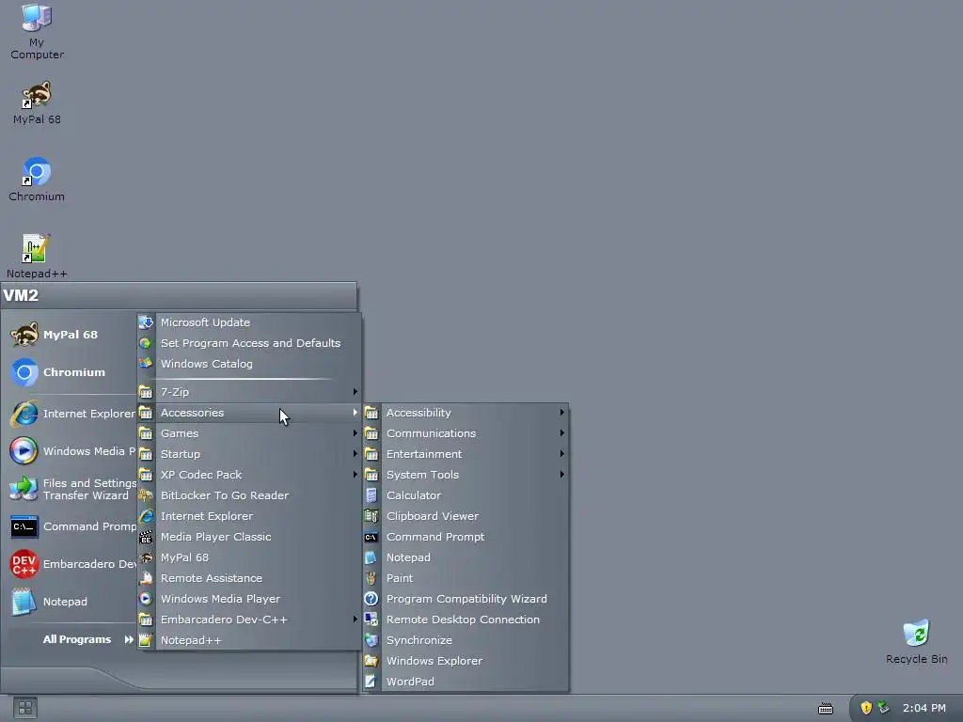Click the on-screen keyboard tray icon
963x722 pixels.
coord(826,709)
